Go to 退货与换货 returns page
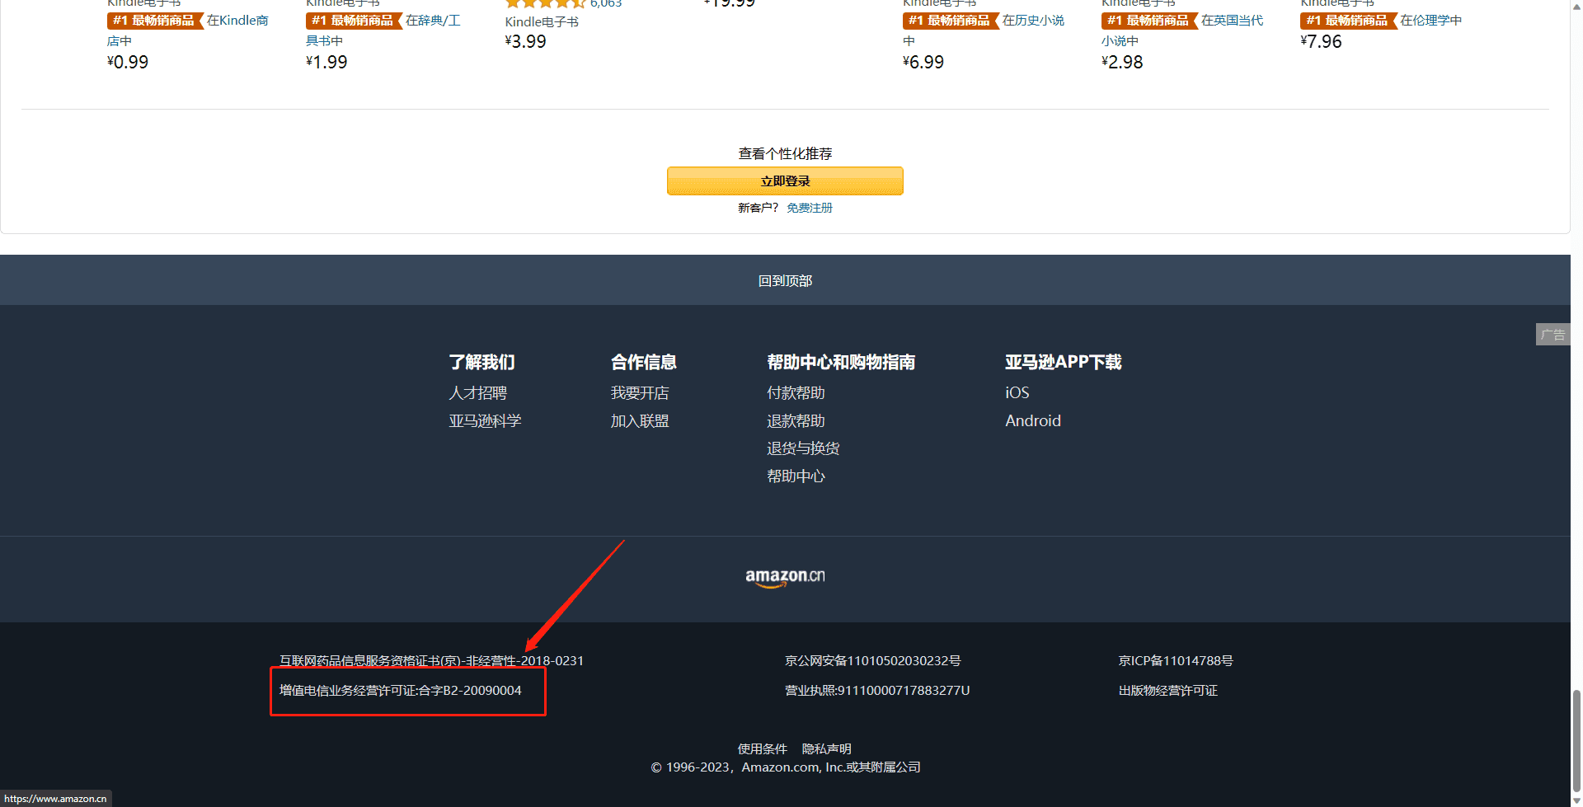The height and width of the screenshot is (807, 1583). [x=802, y=448]
